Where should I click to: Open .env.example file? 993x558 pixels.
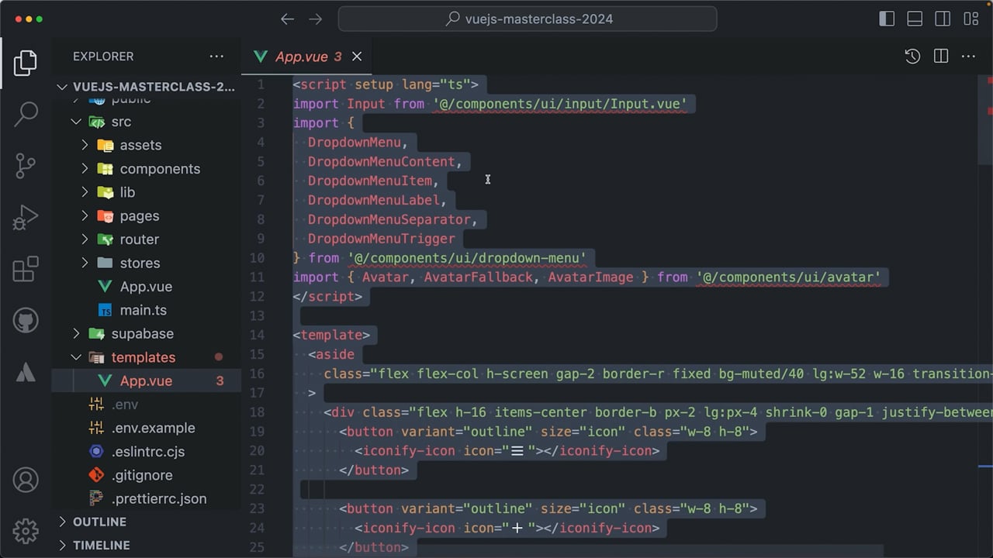coord(146,428)
